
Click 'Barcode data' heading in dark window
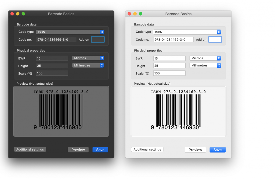click(27, 24)
